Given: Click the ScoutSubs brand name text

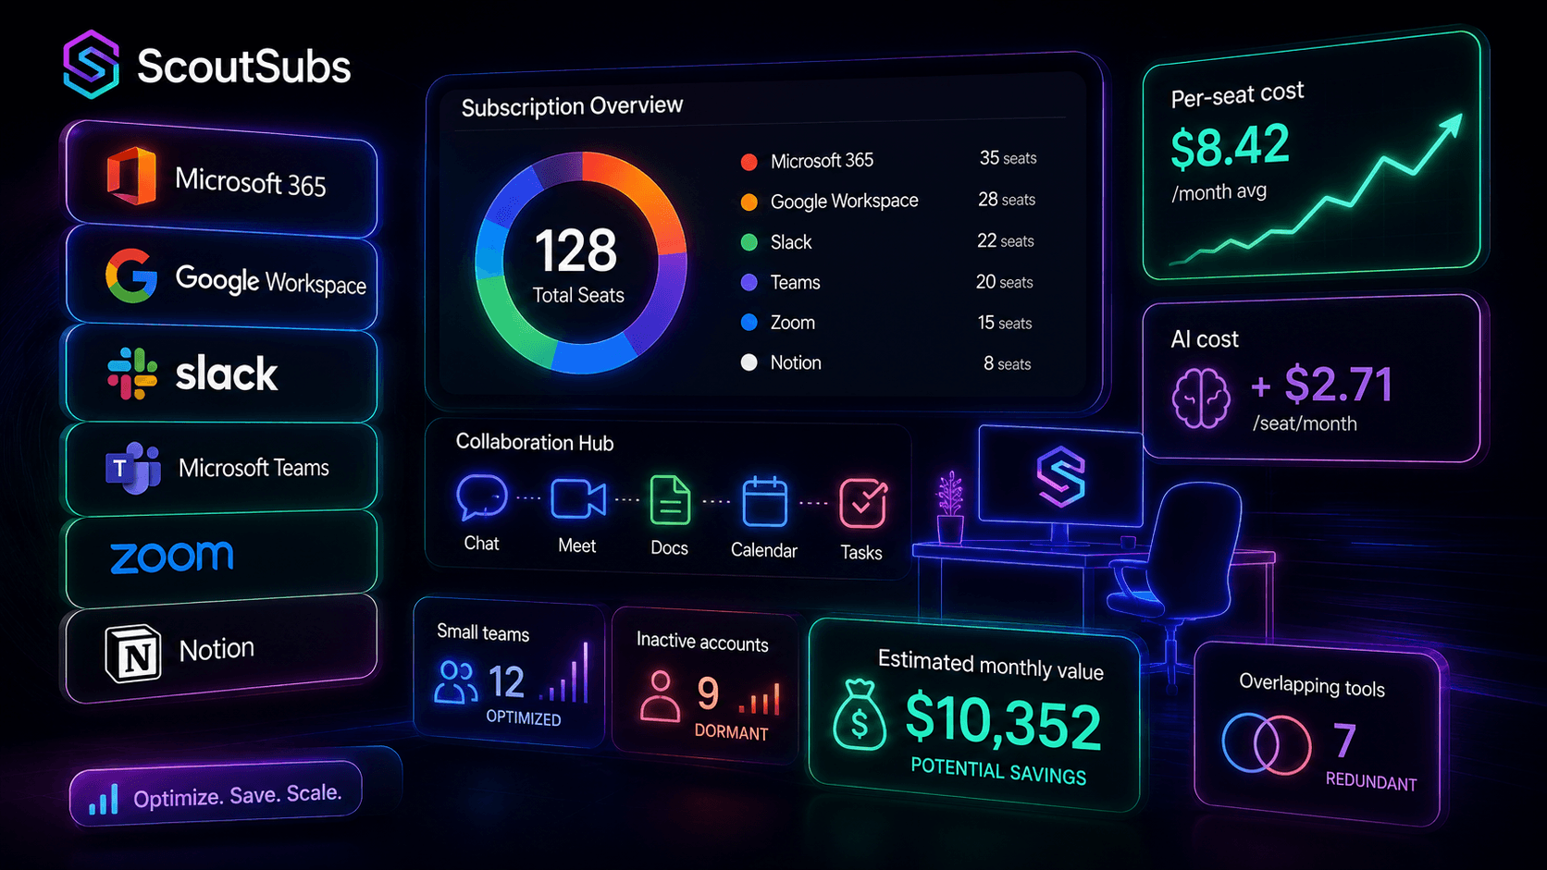Looking at the screenshot, I should tap(244, 66).
